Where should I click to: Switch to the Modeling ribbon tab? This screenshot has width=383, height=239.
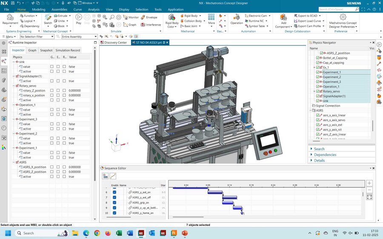coord(39,9)
